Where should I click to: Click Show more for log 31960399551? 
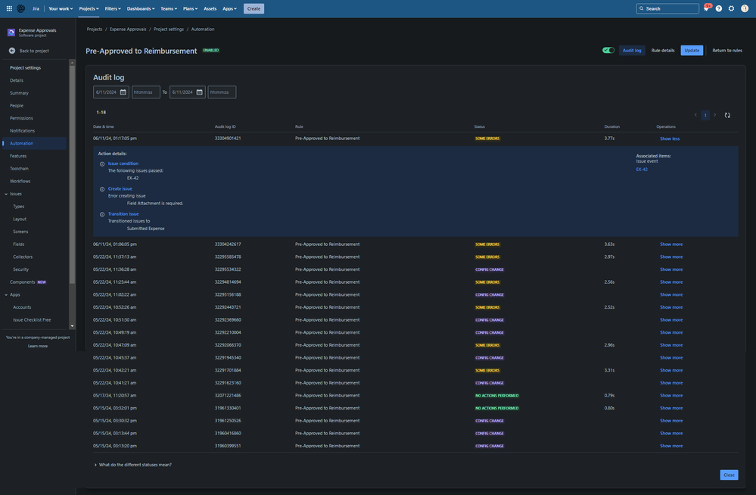671,447
